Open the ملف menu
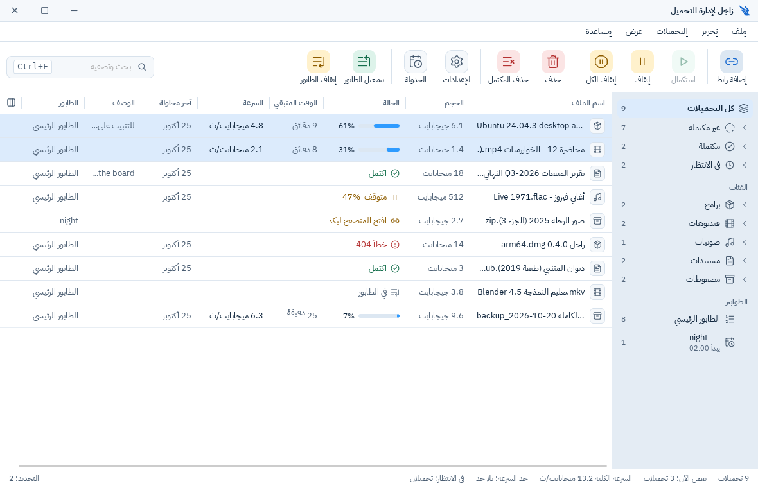 (x=739, y=31)
